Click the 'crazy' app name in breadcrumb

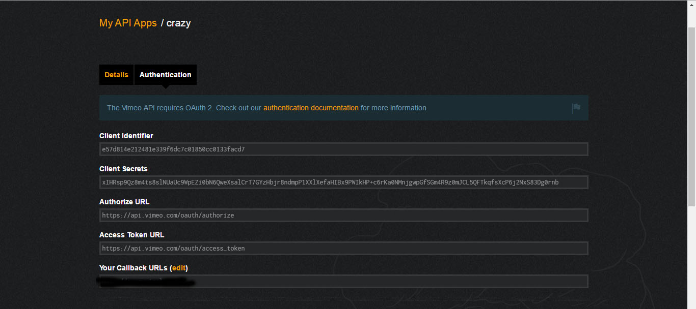click(178, 23)
